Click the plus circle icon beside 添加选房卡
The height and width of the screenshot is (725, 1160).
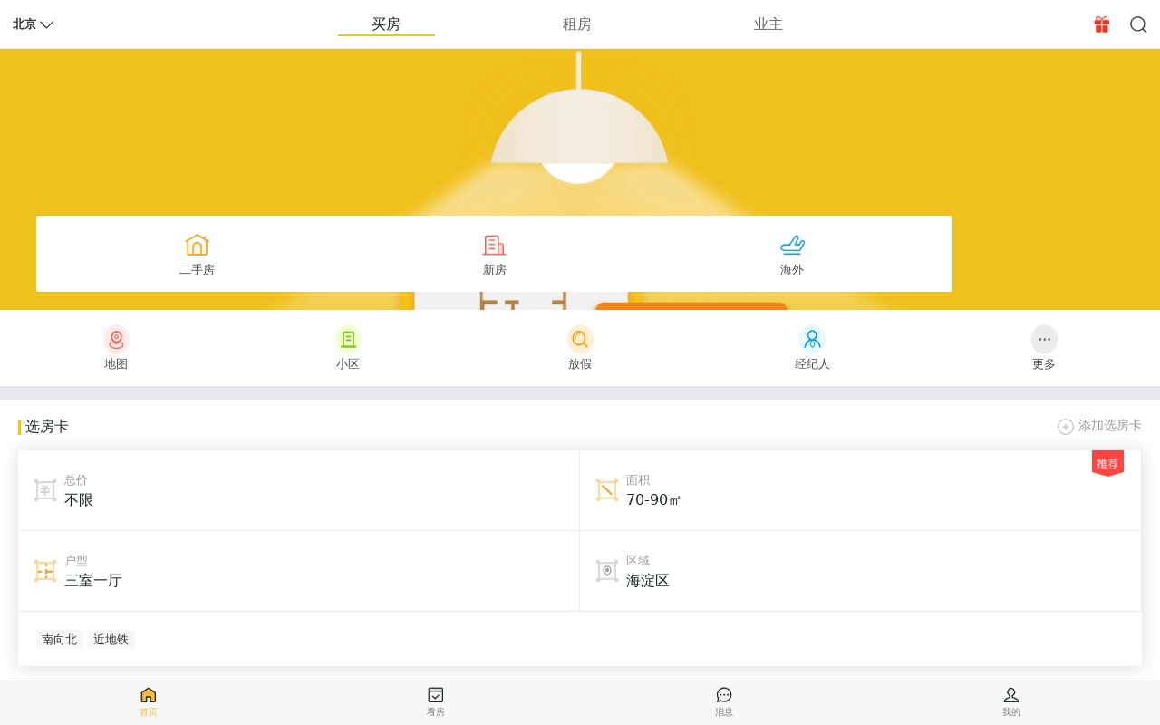tap(1066, 427)
